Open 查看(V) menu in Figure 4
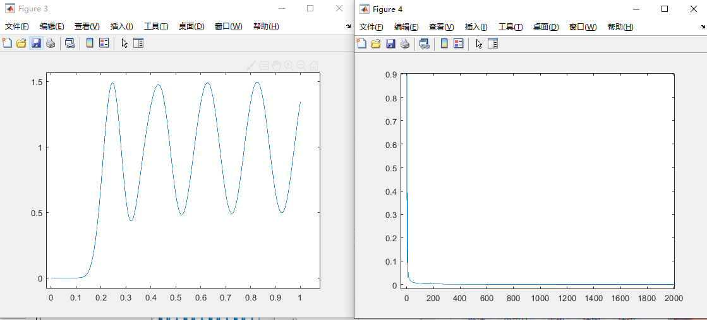Screen dimensions: 707x320 442,27
